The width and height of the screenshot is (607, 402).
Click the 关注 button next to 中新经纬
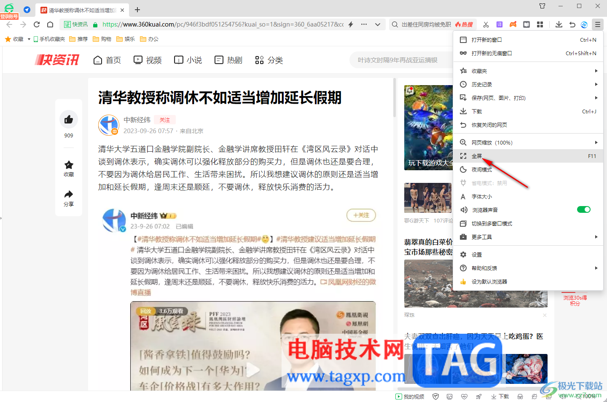(165, 120)
